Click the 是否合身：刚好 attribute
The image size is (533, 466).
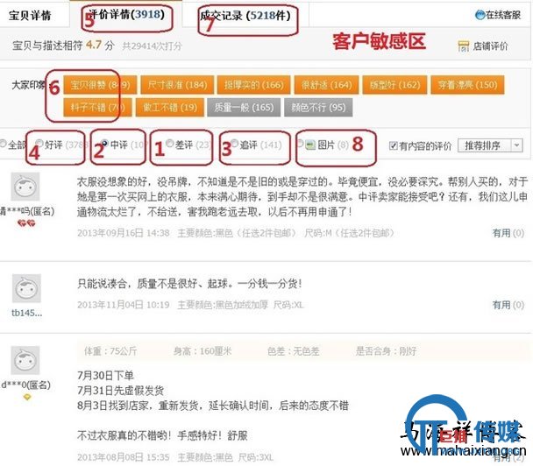[386, 351]
